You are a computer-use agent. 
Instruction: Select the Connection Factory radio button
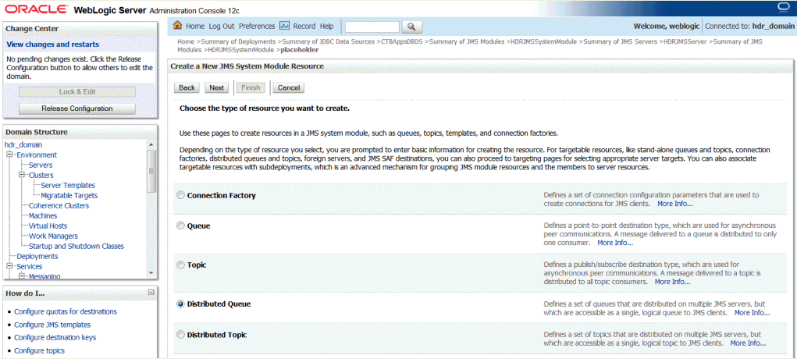click(181, 196)
